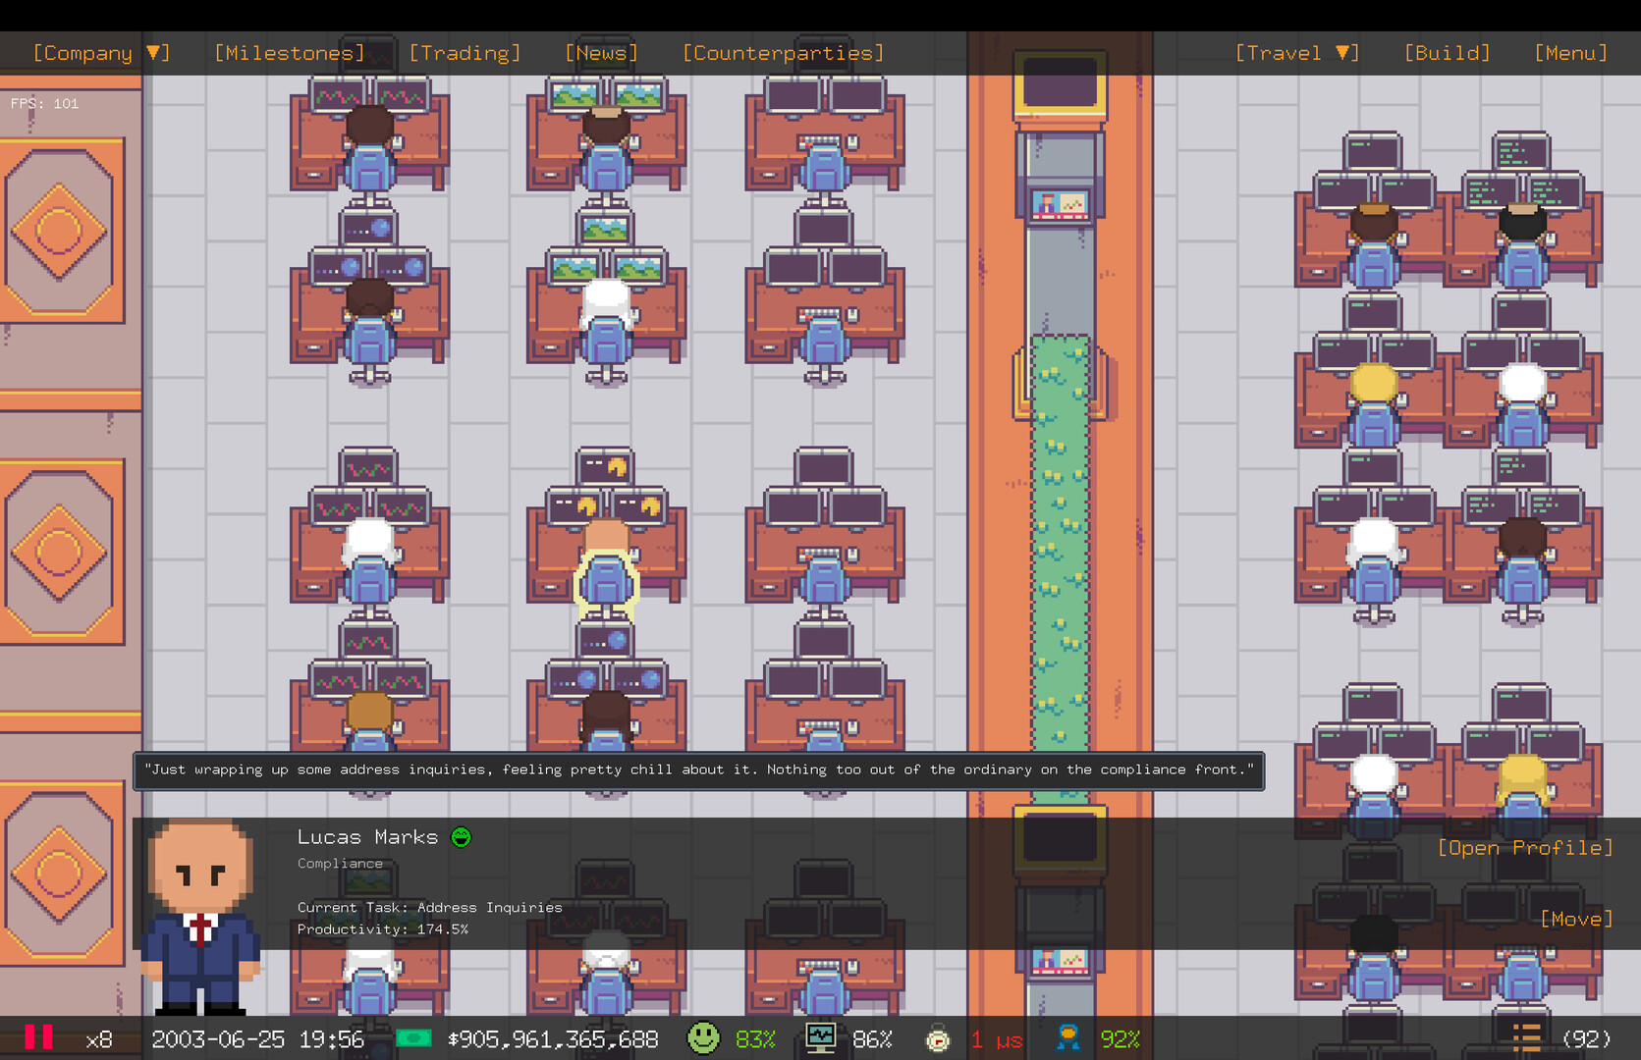Open the notifications list icon
Viewport: 1641px width, 1060px height.
1526,1038
